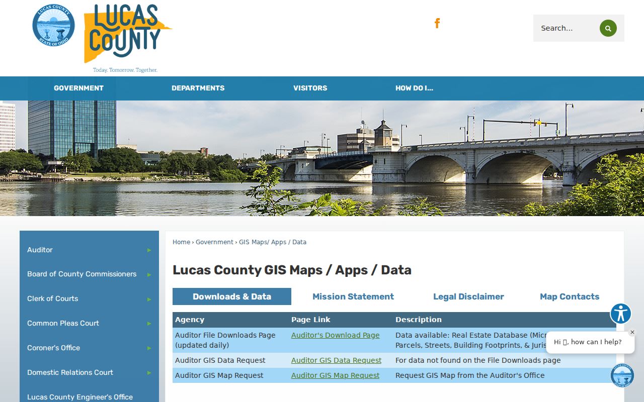Open the Government menu
Image resolution: width=644 pixels, height=402 pixels.
tap(78, 88)
